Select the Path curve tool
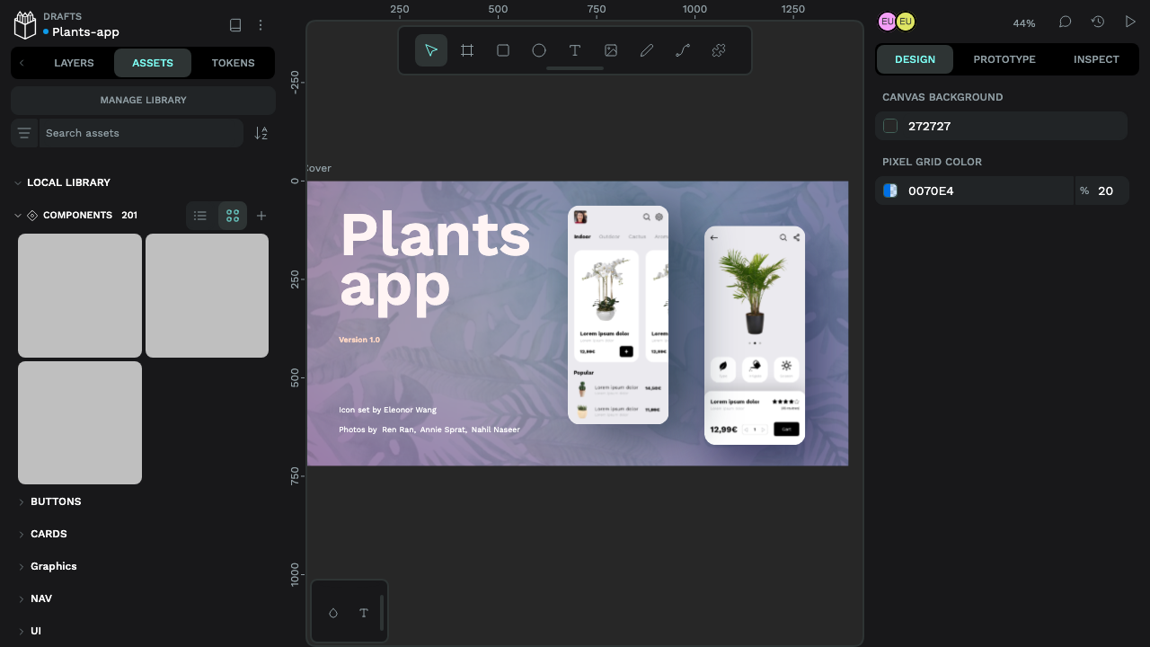 pos(683,50)
